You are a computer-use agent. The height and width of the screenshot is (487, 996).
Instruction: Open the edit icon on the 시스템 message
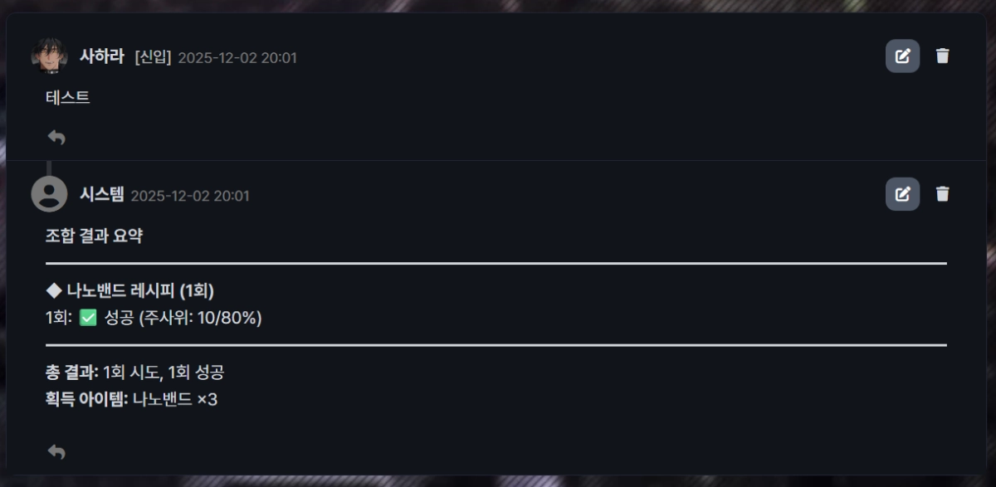(x=902, y=195)
